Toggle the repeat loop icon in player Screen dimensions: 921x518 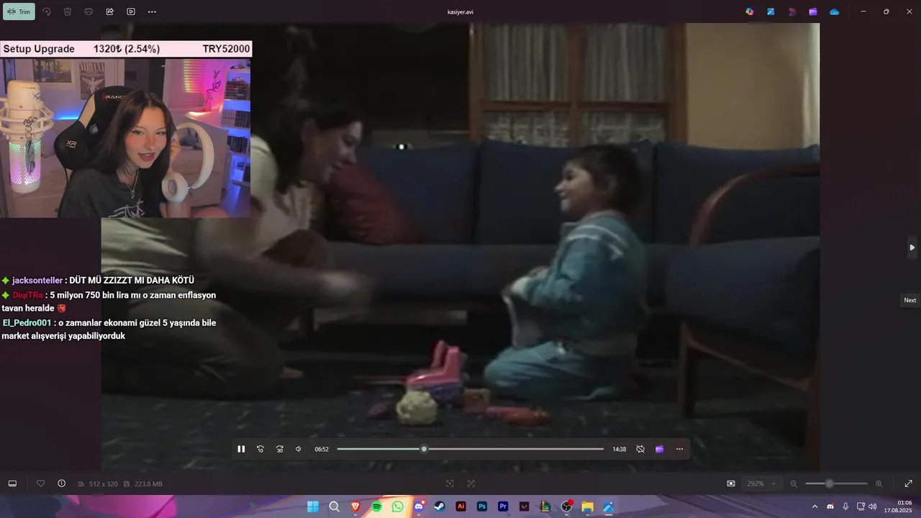[640, 449]
